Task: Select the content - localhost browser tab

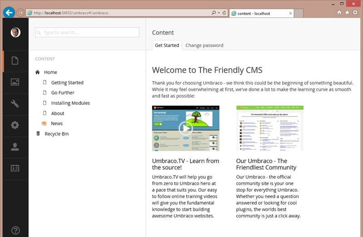Action: [x=261, y=14]
